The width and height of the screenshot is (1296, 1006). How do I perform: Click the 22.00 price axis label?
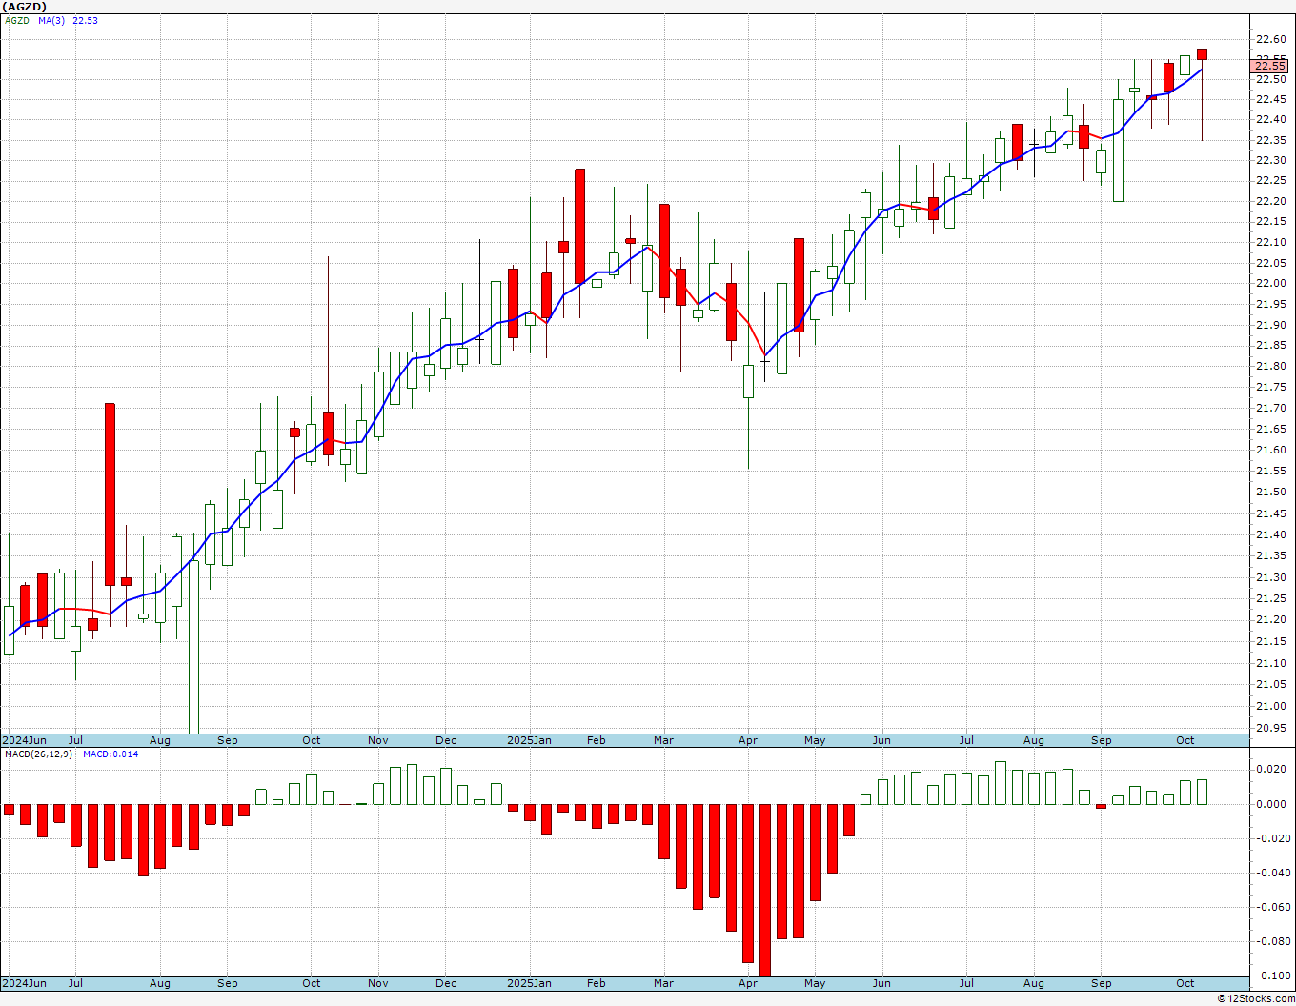pyautogui.click(x=1270, y=283)
